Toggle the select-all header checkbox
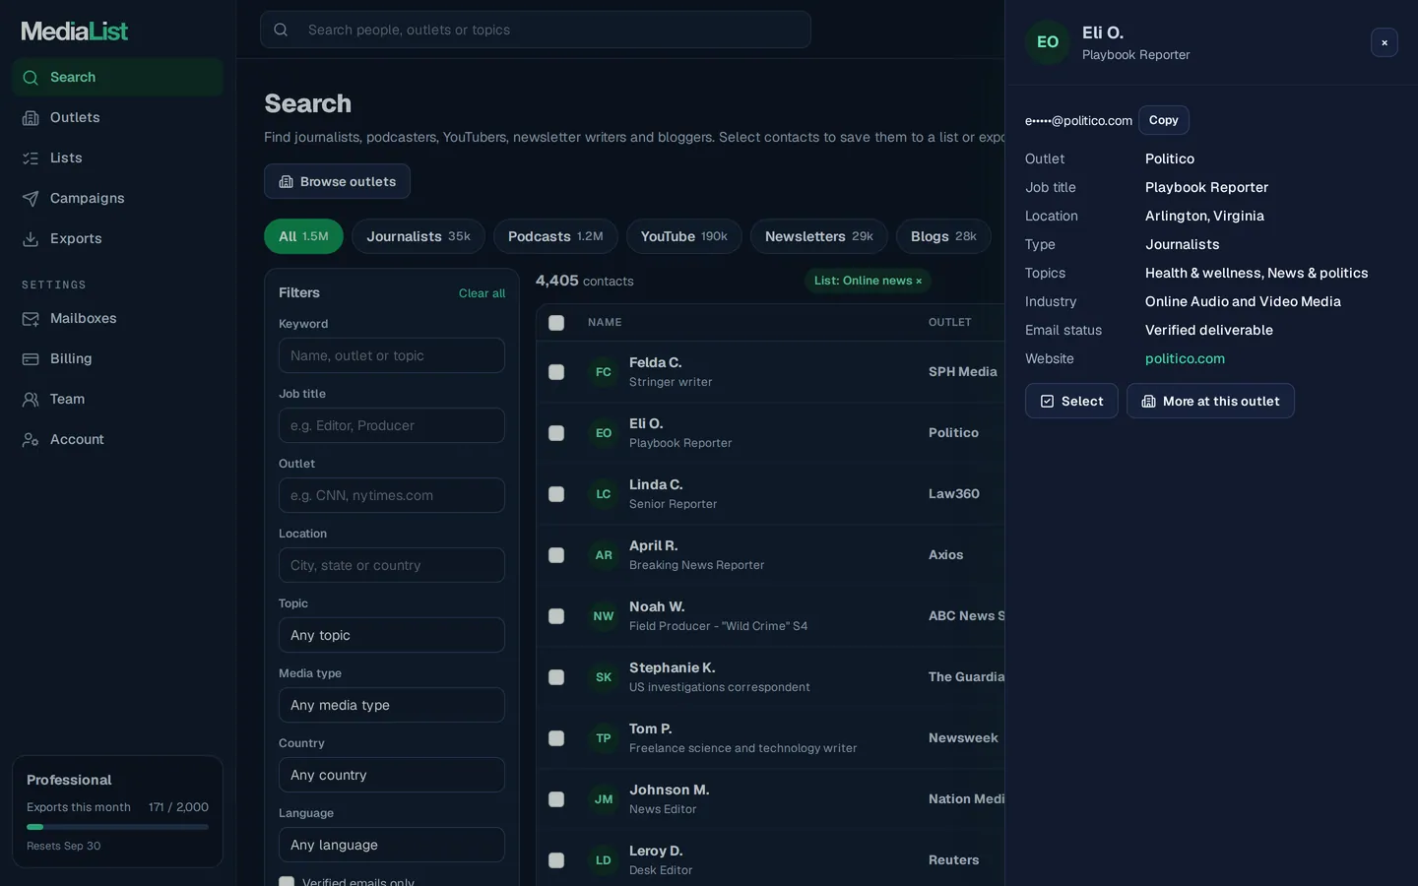 click(x=556, y=323)
